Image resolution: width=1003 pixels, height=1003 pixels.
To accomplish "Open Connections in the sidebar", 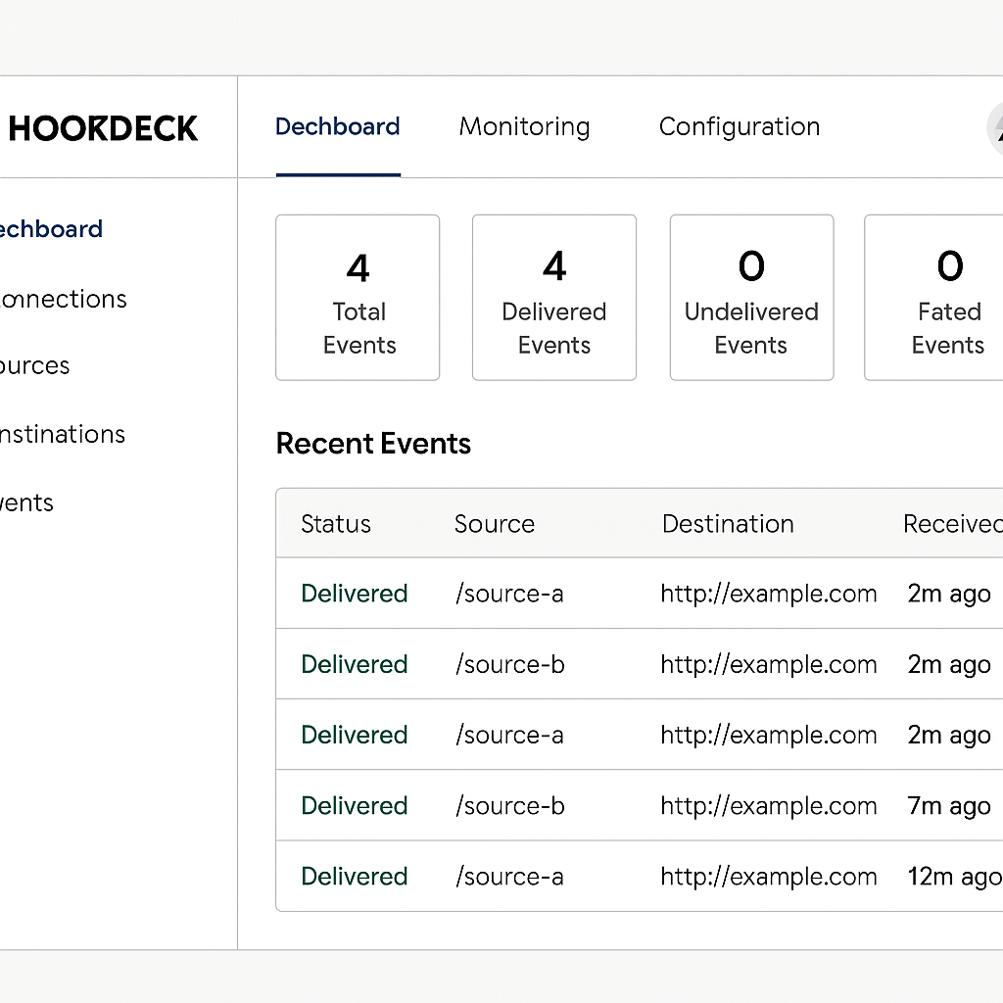I will click(64, 299).
